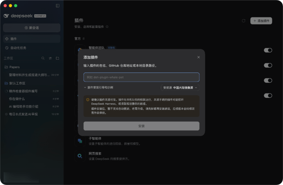Click the warning icon in notice box

click(x=88, y=100)
